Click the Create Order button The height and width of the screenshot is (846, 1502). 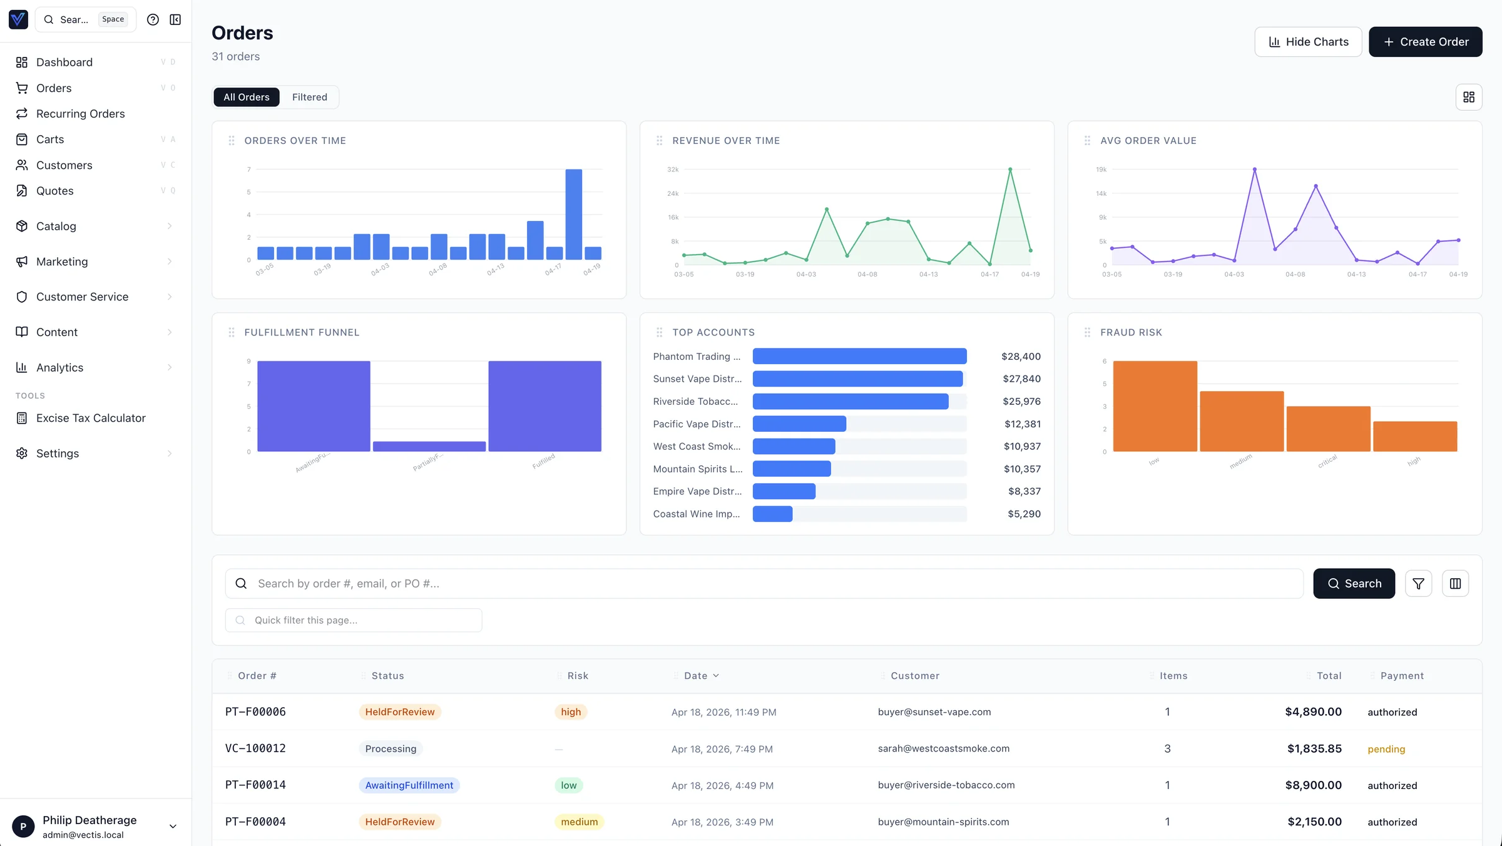click(x=1425, y=42)
